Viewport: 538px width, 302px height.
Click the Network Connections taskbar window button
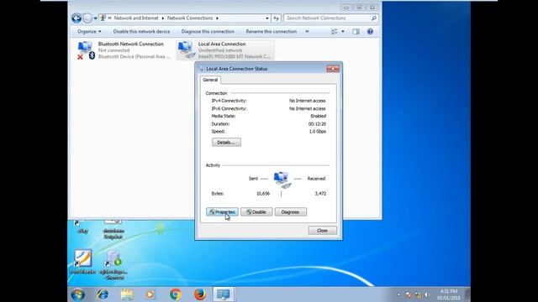[224, 294]
